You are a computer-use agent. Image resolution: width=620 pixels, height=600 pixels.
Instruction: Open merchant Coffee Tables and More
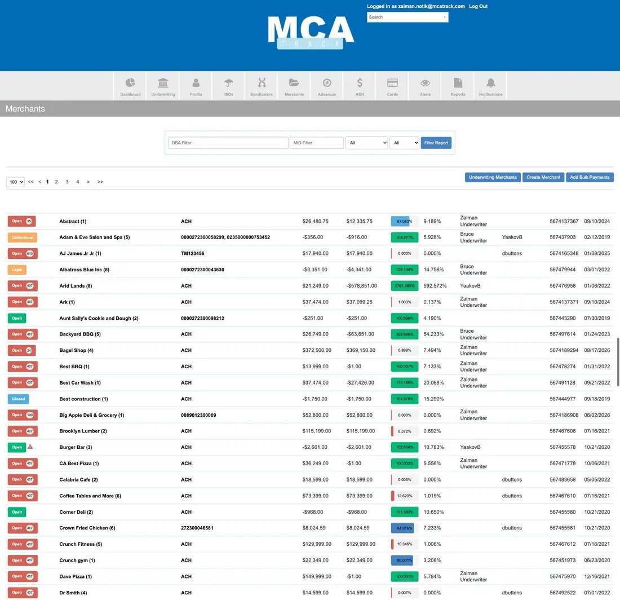coord(90,496)
